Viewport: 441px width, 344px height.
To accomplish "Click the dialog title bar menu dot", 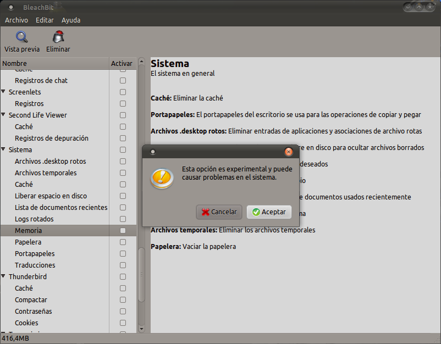I will point(153,152).
